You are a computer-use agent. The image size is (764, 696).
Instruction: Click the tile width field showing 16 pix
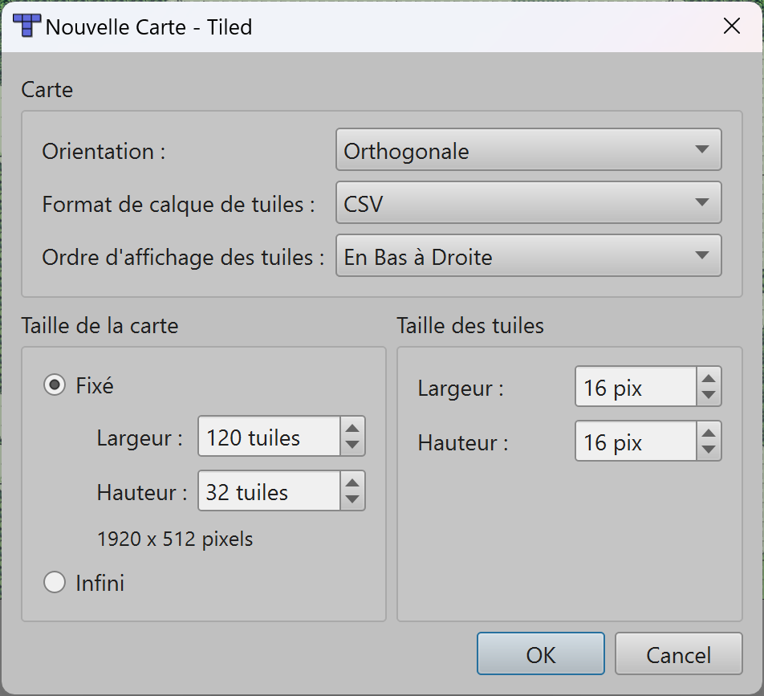tap(634, 388)
